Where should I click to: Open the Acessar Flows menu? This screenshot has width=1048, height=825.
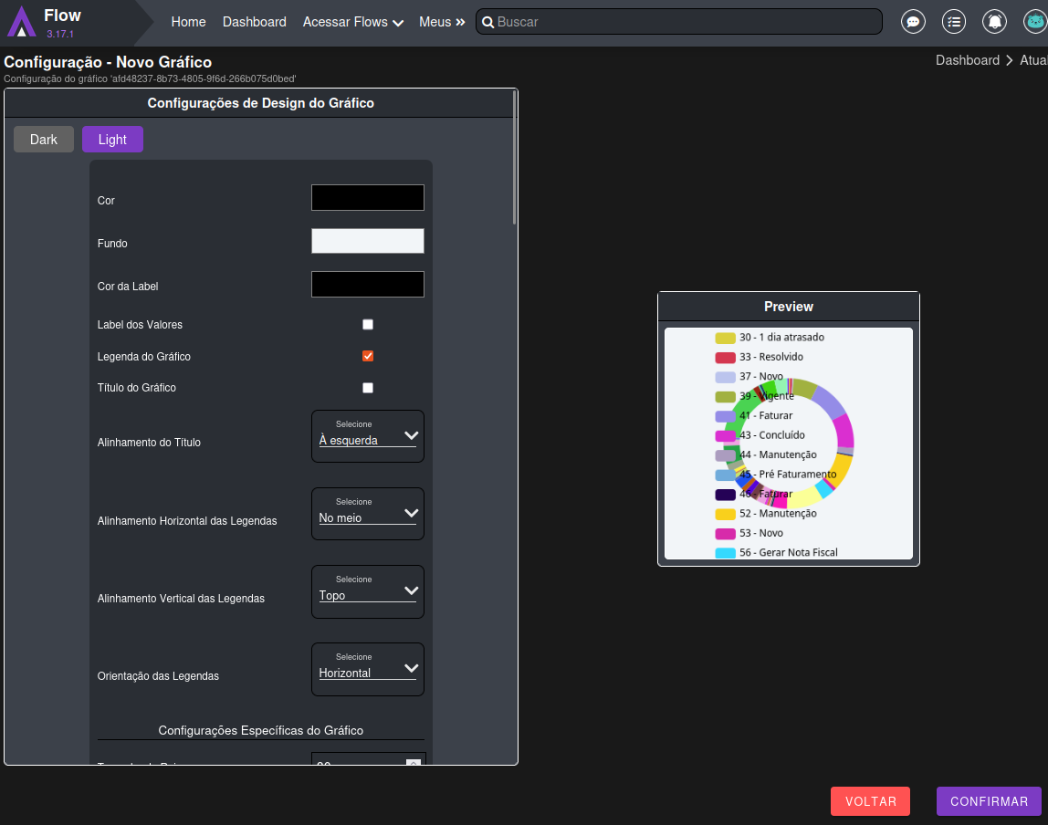[x=352, y=22]
